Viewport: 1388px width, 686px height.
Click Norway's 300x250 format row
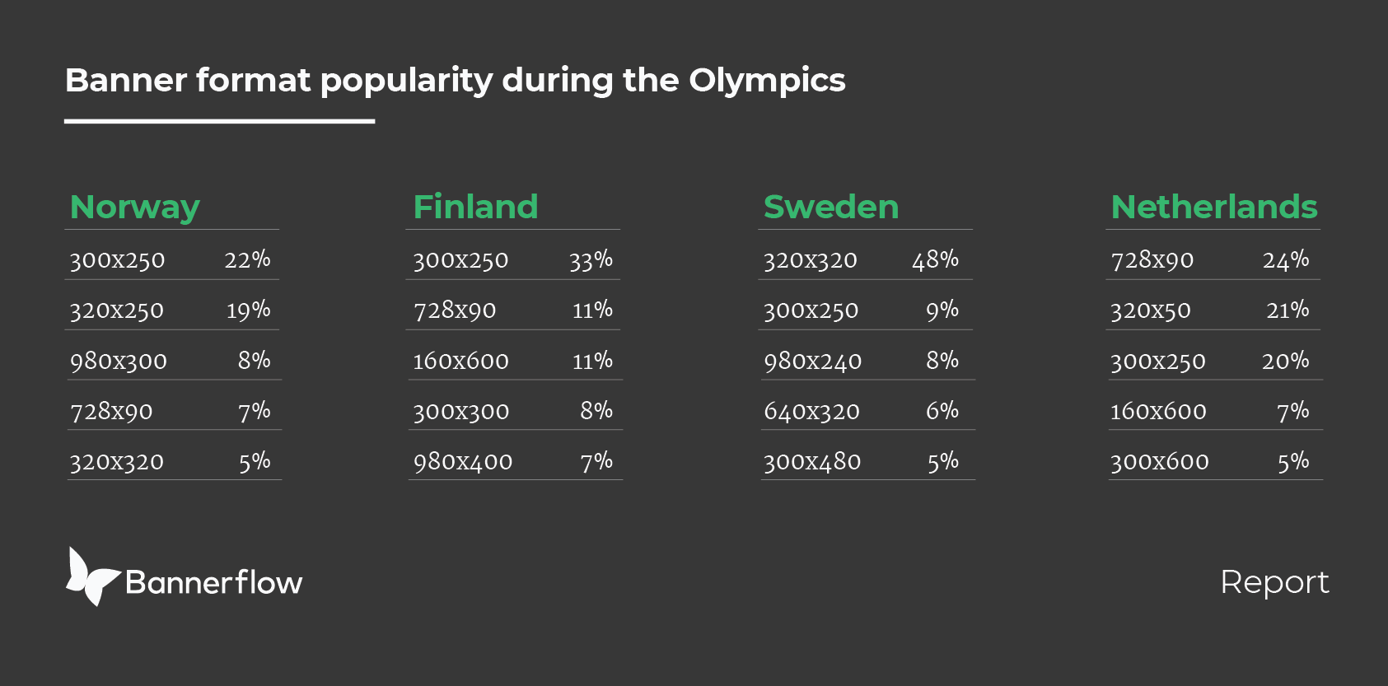171,260
